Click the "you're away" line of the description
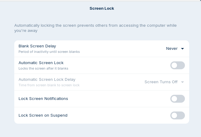This screenshot has height=137, width=201. coord(26,31)
